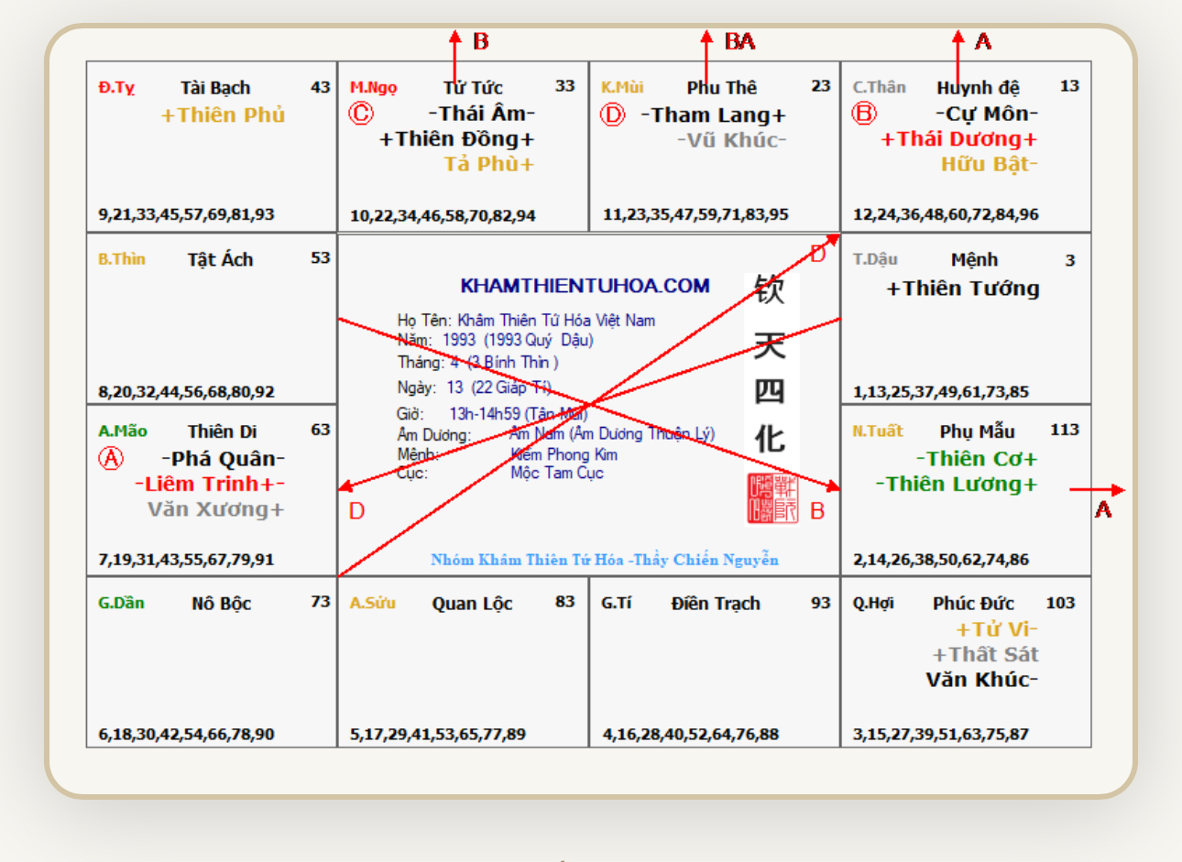Click the 'Q.Hợi' stem-branch label
This screenshot has width=1182, height=862.
873,604
